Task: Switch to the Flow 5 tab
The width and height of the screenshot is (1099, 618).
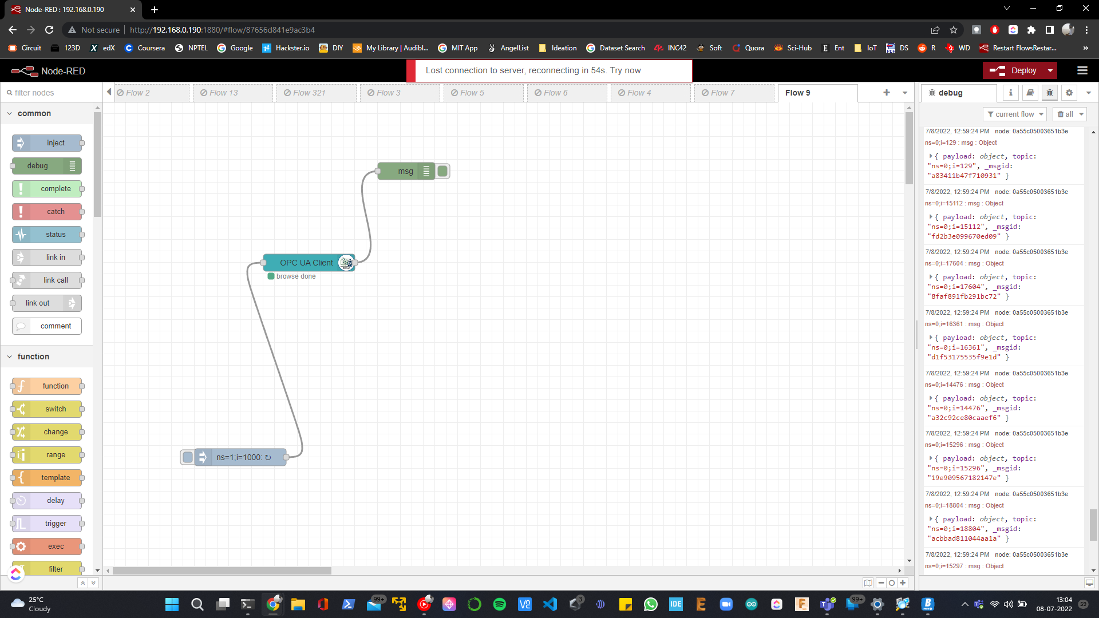Action: pyautogui.click(x=472, y=93)
